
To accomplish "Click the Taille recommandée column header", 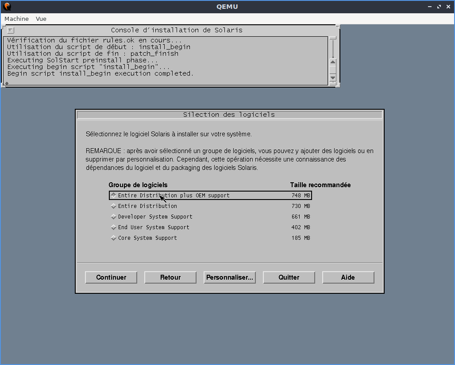I will pos(320,185).
